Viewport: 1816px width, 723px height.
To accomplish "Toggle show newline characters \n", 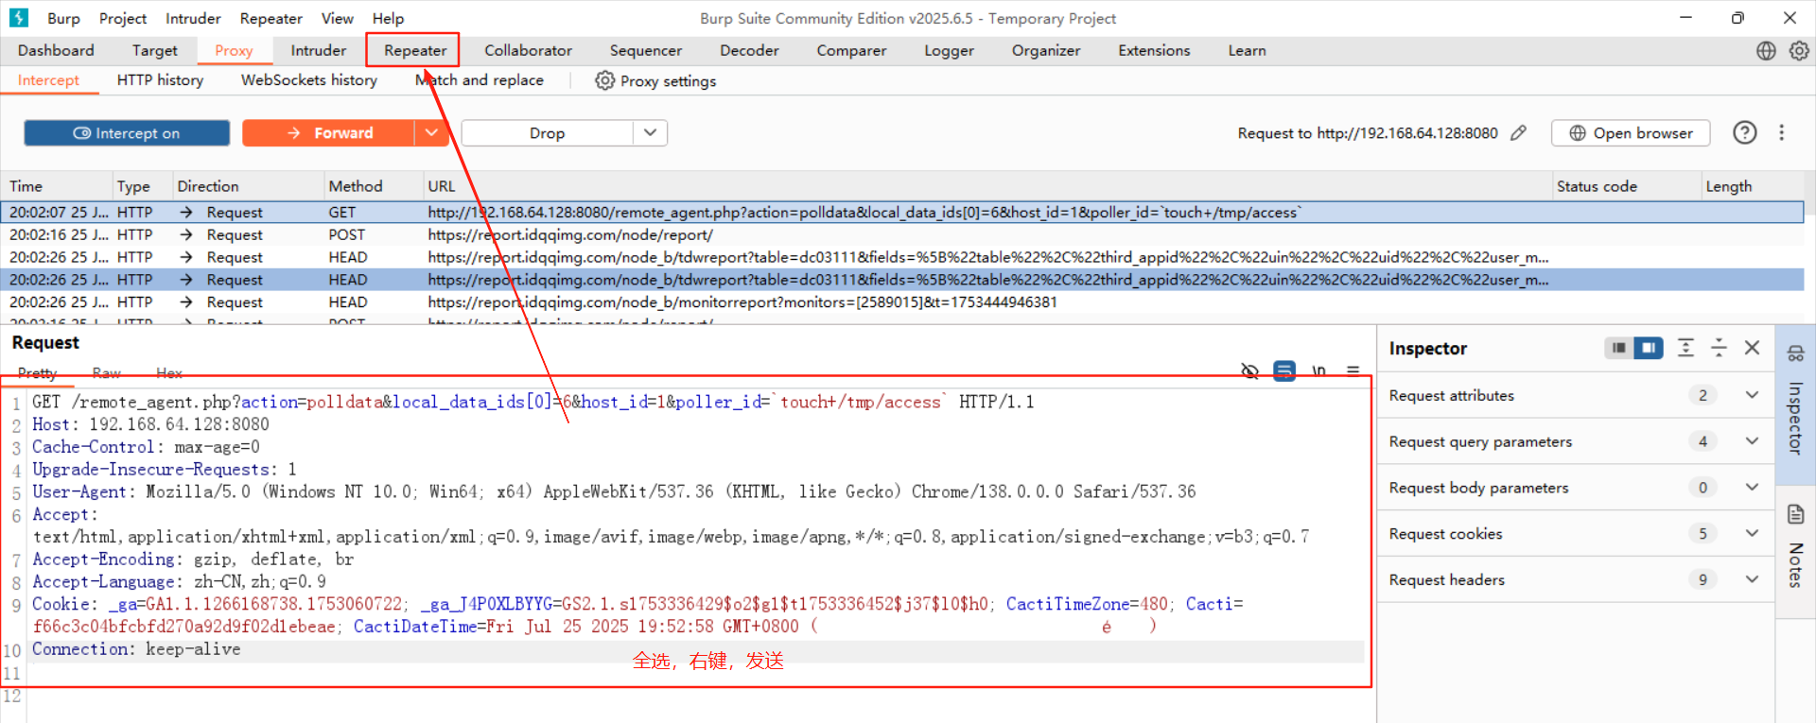I will [x=1319, y=371].
